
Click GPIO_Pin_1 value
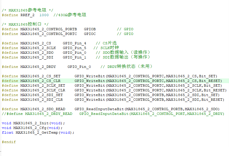pos(75,58)
